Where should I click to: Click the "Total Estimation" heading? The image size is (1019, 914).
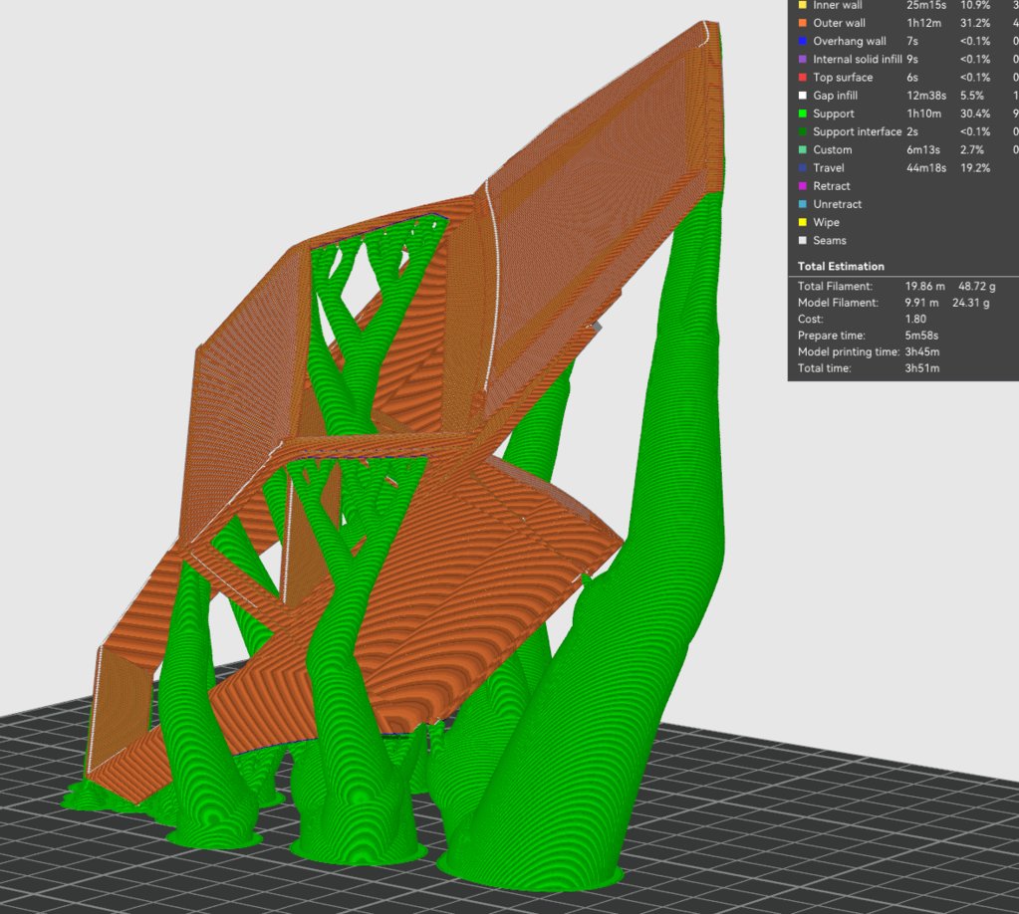pyautogui.click(x=841, y=267)
